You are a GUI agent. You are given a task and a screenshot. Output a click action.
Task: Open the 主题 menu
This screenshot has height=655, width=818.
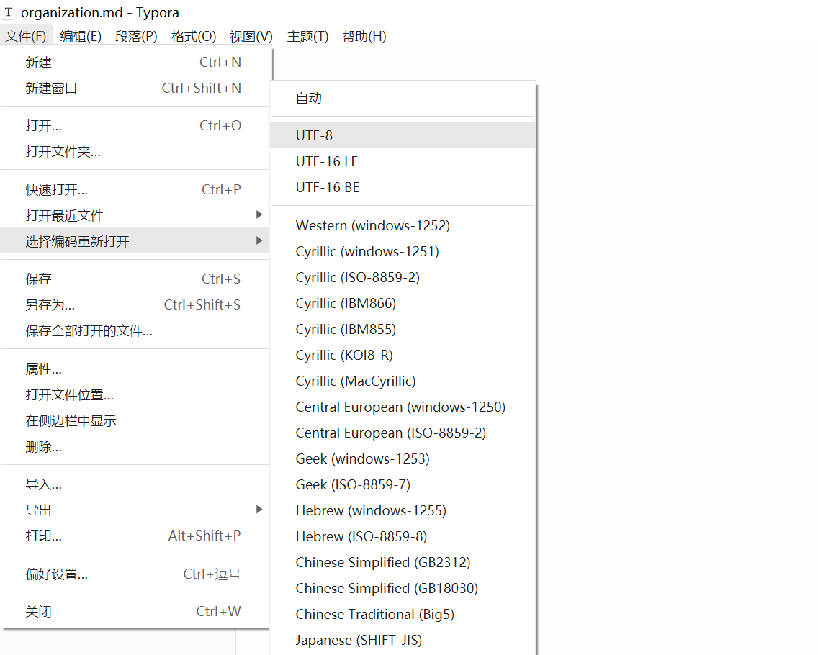(307, 36)
